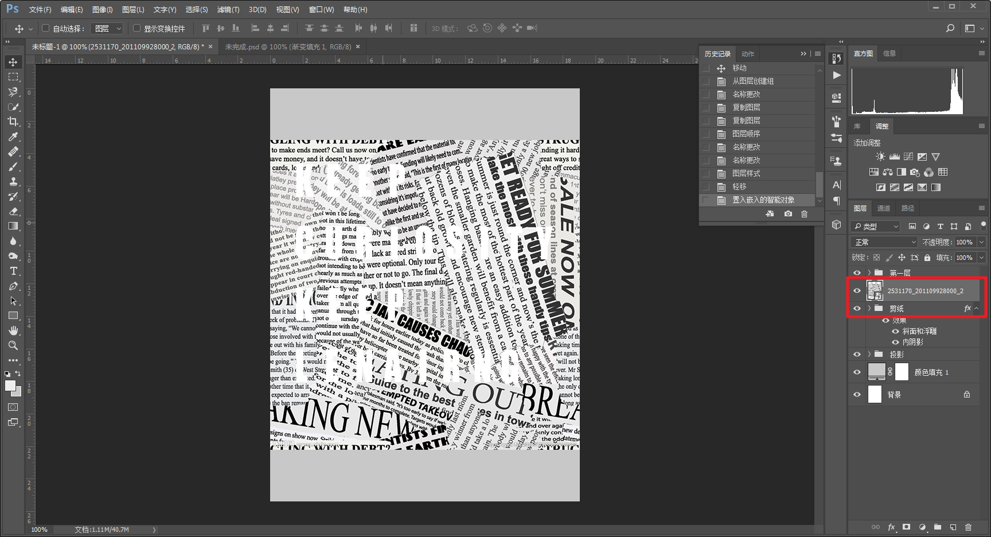Select the Rectangular Marquee tool

click(x=13, y=77)
